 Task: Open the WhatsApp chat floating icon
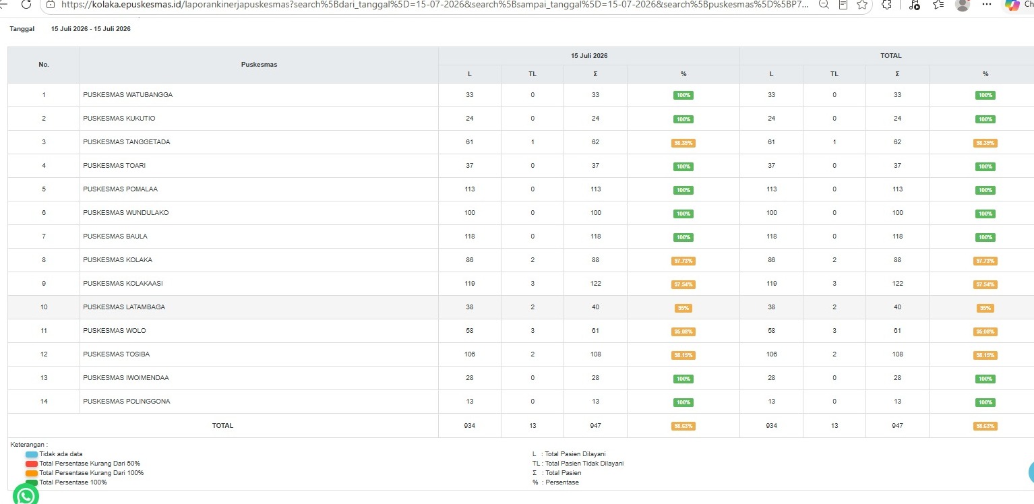click(26, 495)
